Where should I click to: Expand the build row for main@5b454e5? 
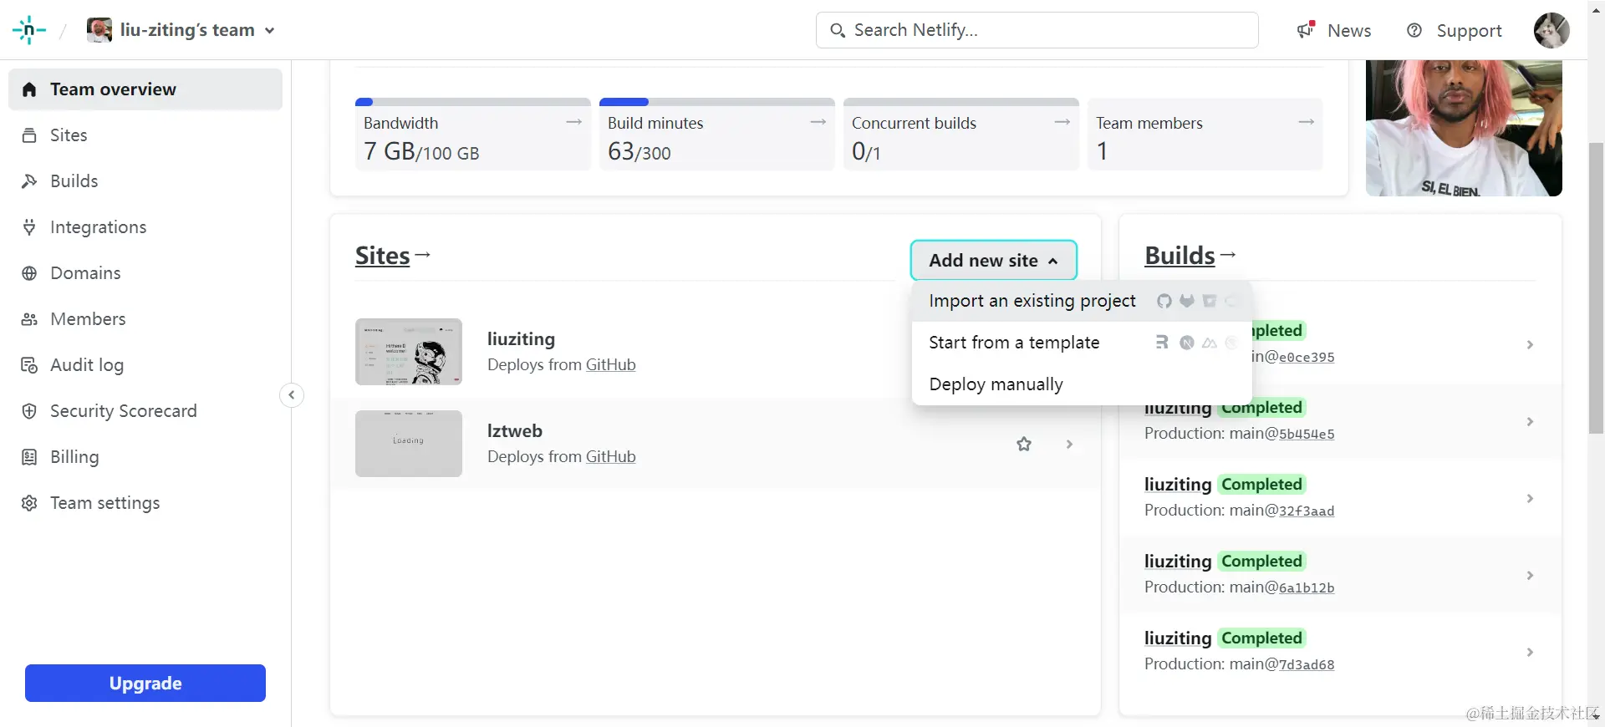pyautogui.click(x=1530, y=421)
